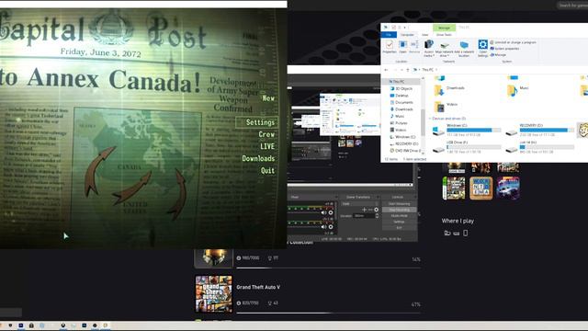Select Desktop in the navigation tree
The height and width of the screenshot is (331, 588).
point(399,96)
